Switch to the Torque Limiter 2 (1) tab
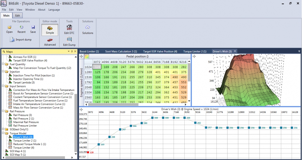302x160 pixels. 195,51
